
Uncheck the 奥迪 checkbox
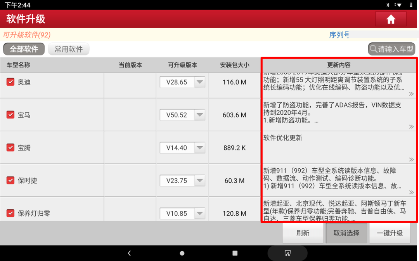[10, 82]
